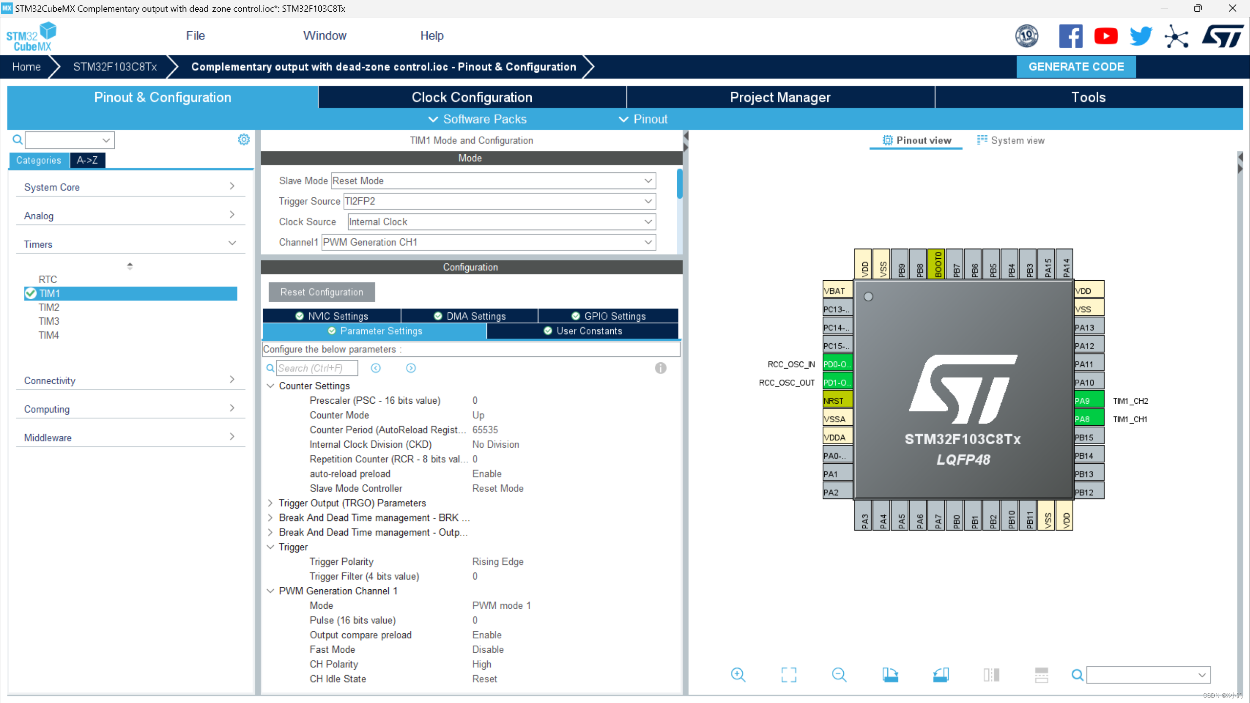The image size is (1250, 703).
Task: Click the Prescaler value 0
Action: point(475,400)
